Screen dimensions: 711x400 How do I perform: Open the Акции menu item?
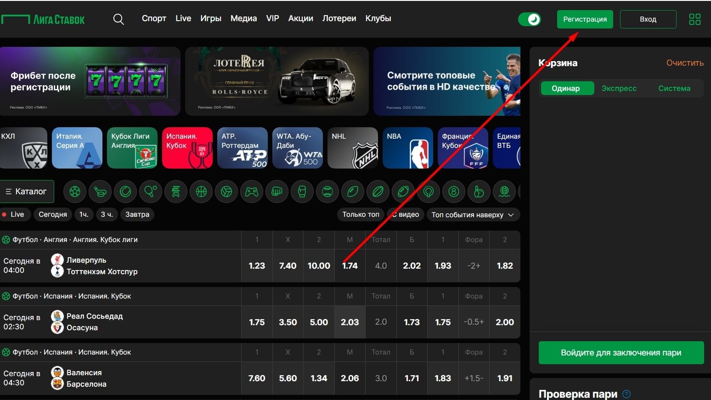pos(301,18)
